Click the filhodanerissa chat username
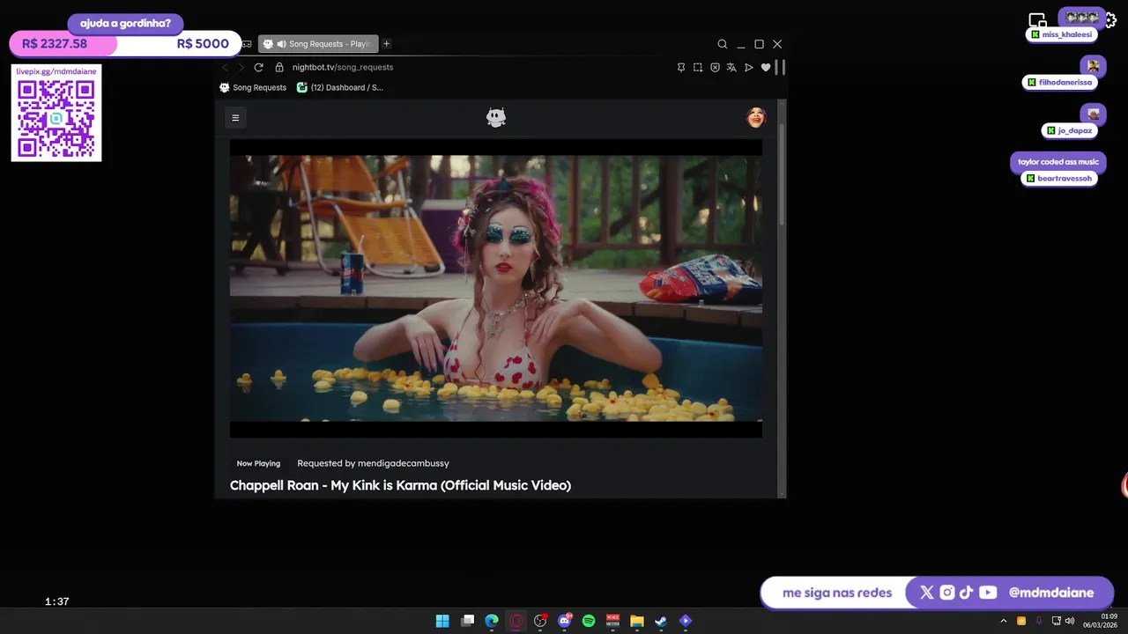1128x634 pixels. pyautogui.click(x=1065, y=83)
